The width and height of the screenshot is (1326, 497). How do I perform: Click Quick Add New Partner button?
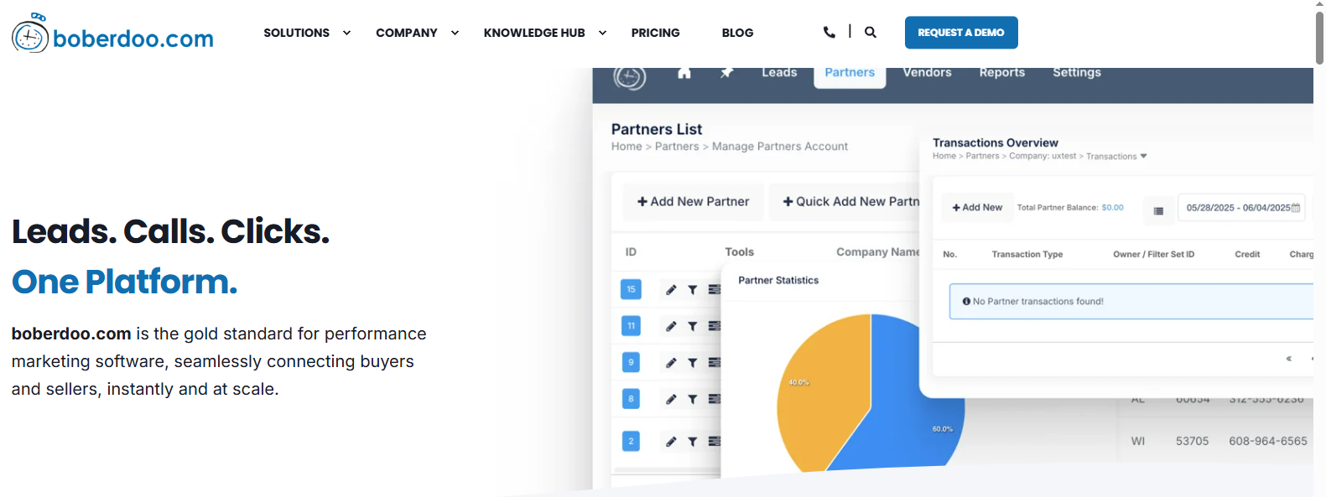pyautogui.click(x=845, y=202)
